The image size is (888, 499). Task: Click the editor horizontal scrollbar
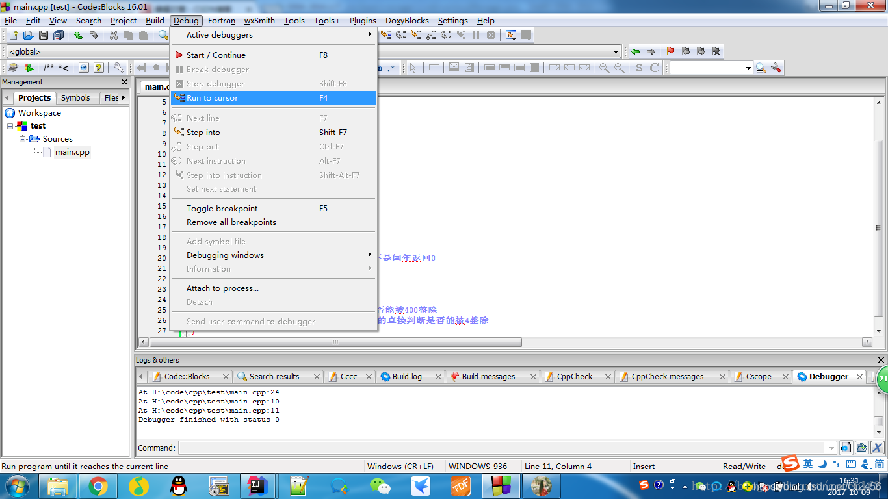coord(335,342)
